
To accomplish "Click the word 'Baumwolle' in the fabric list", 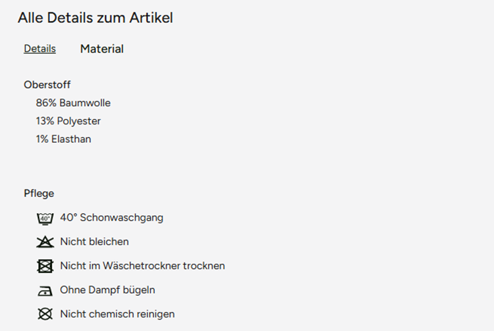I will (85, 103).
